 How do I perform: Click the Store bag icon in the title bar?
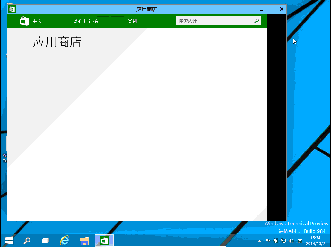12,9
